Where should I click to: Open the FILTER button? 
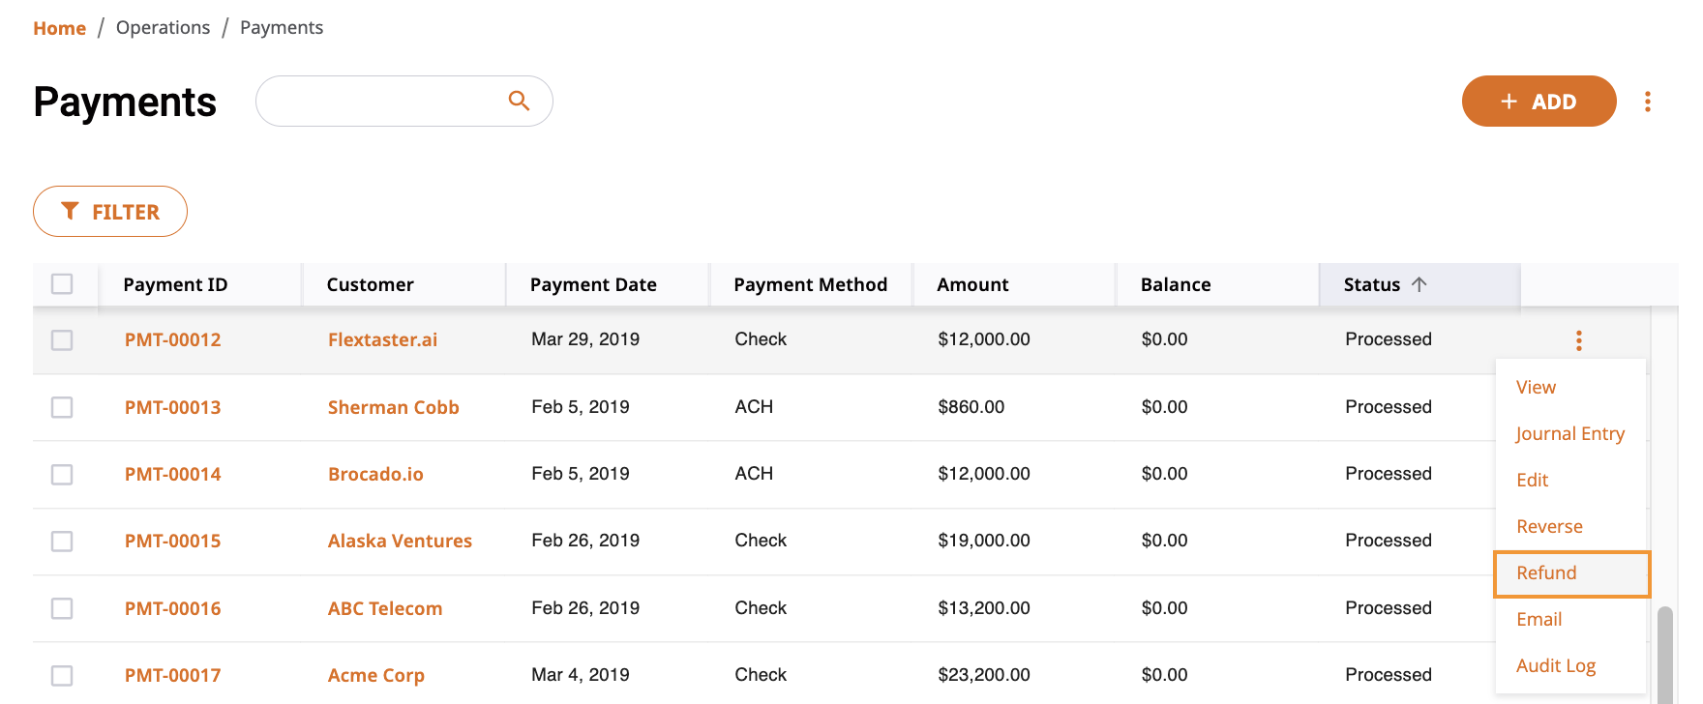110,211
